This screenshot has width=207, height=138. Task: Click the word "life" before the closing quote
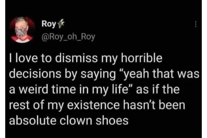[x=119, y=89]
